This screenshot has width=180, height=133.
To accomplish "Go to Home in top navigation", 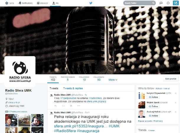I will pos(10,3).
